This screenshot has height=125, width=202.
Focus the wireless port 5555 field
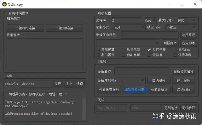click(x=146, y=108)
